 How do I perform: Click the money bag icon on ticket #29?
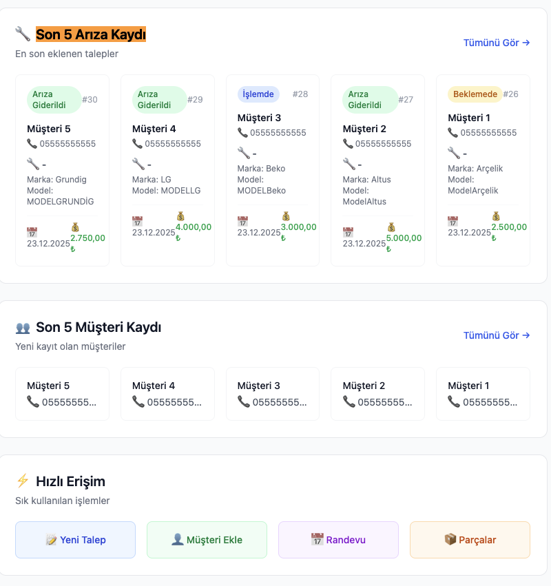pyautogui.click(x=180, y=216)
